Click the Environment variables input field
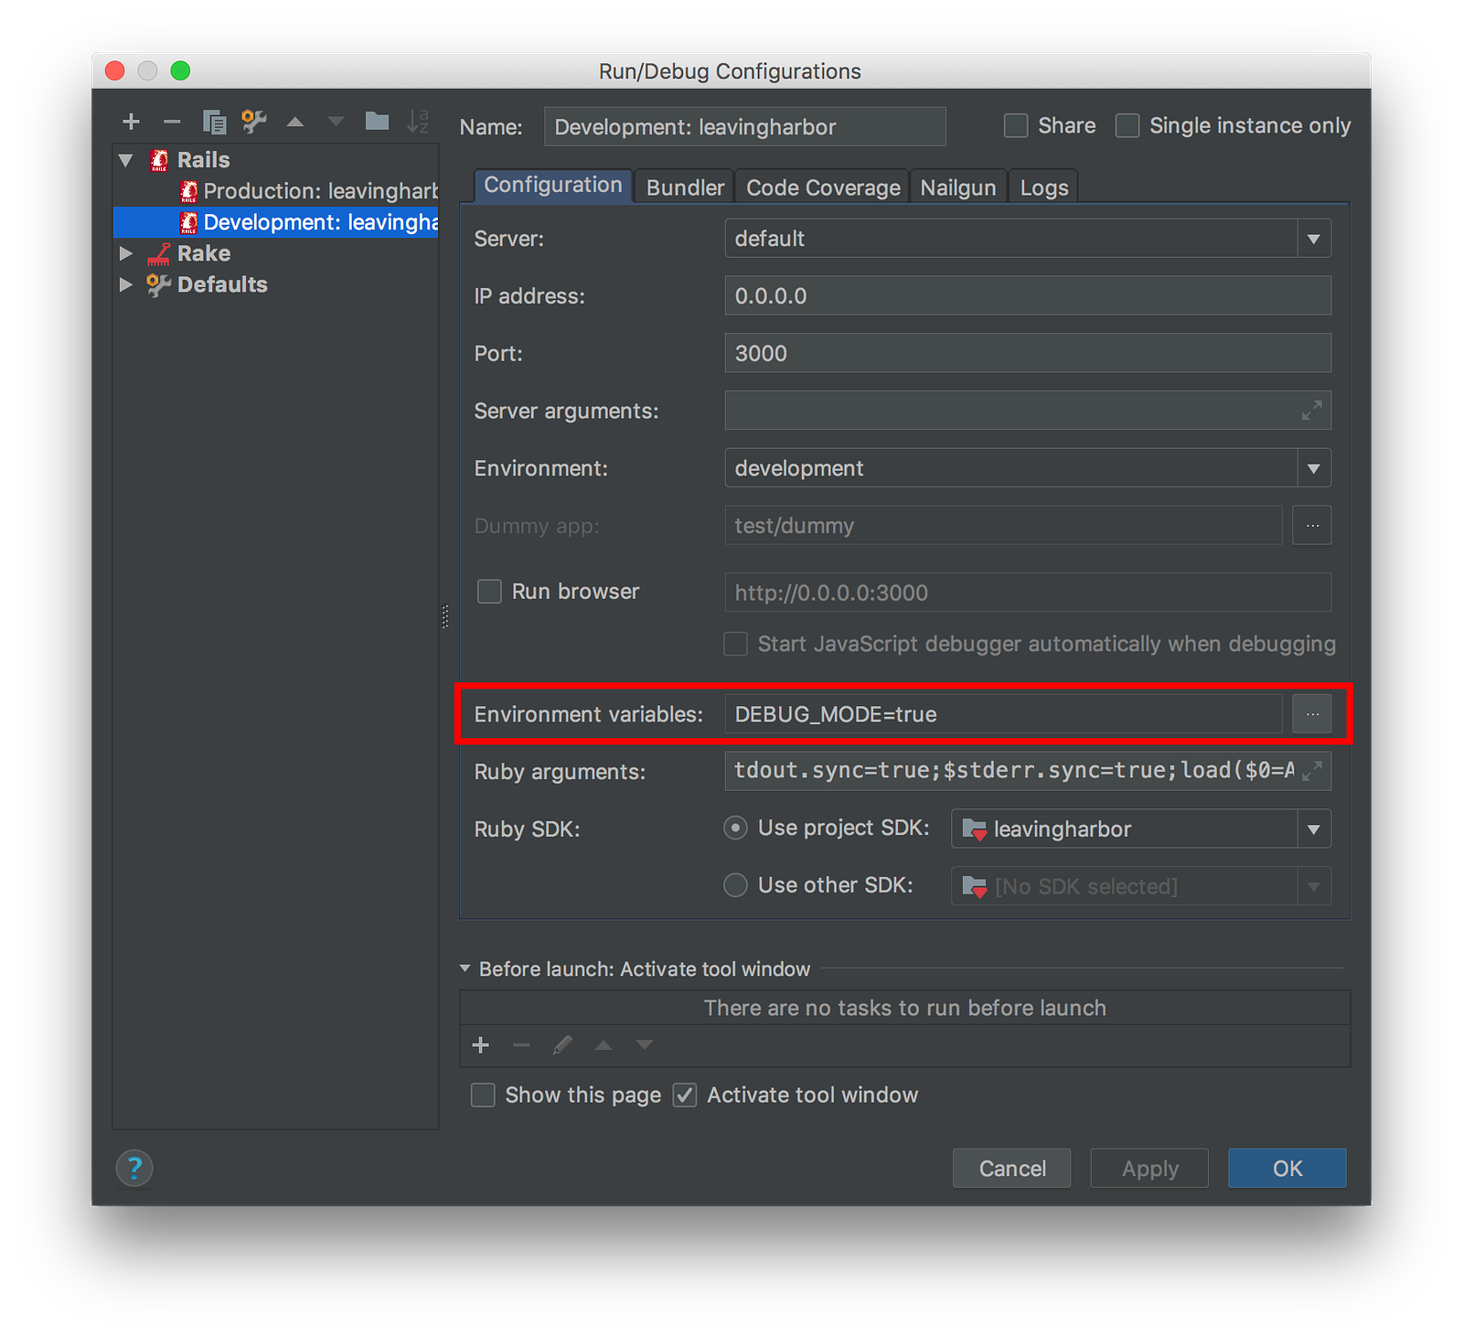This screenshot has width=1463, height=1337. [x=1001, y=714]
